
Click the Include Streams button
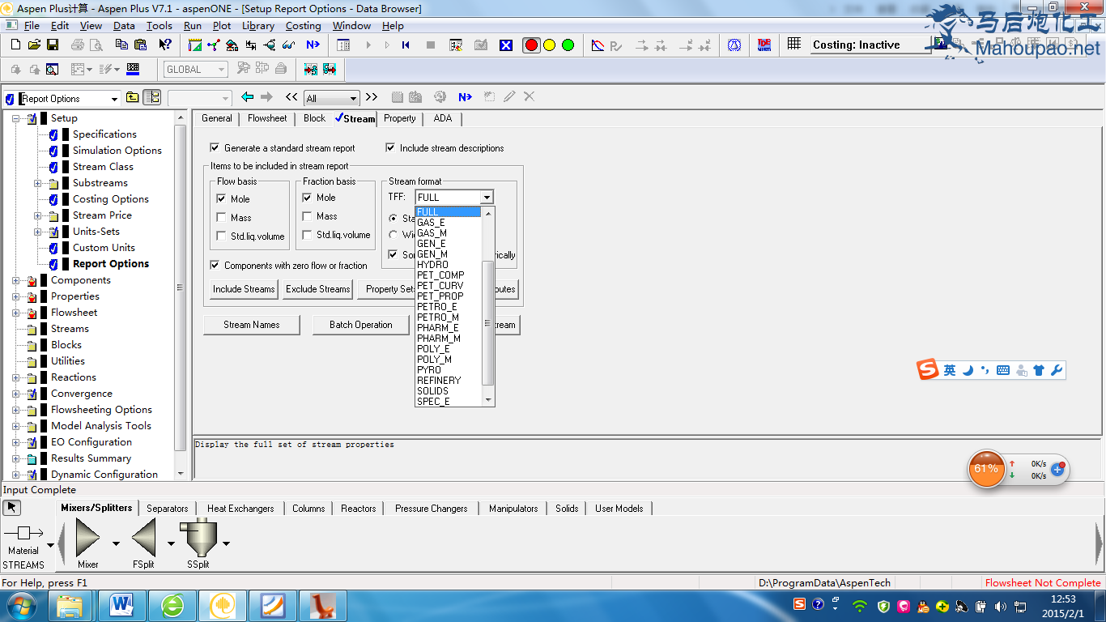tap(244, 289)
